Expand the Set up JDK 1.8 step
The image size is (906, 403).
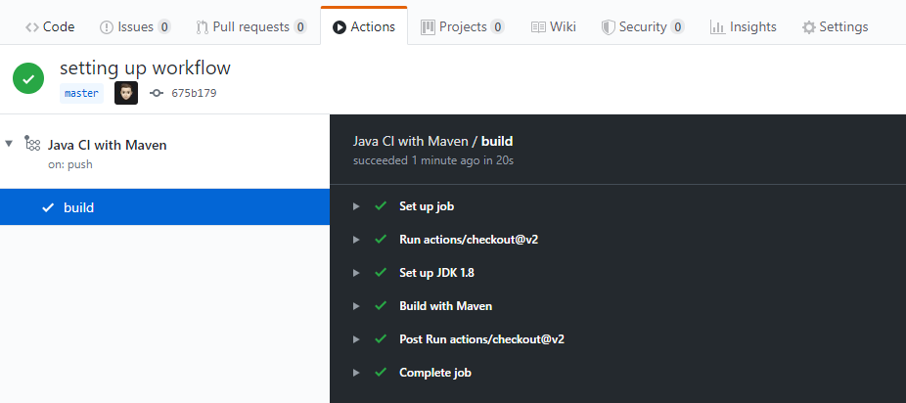356,273
